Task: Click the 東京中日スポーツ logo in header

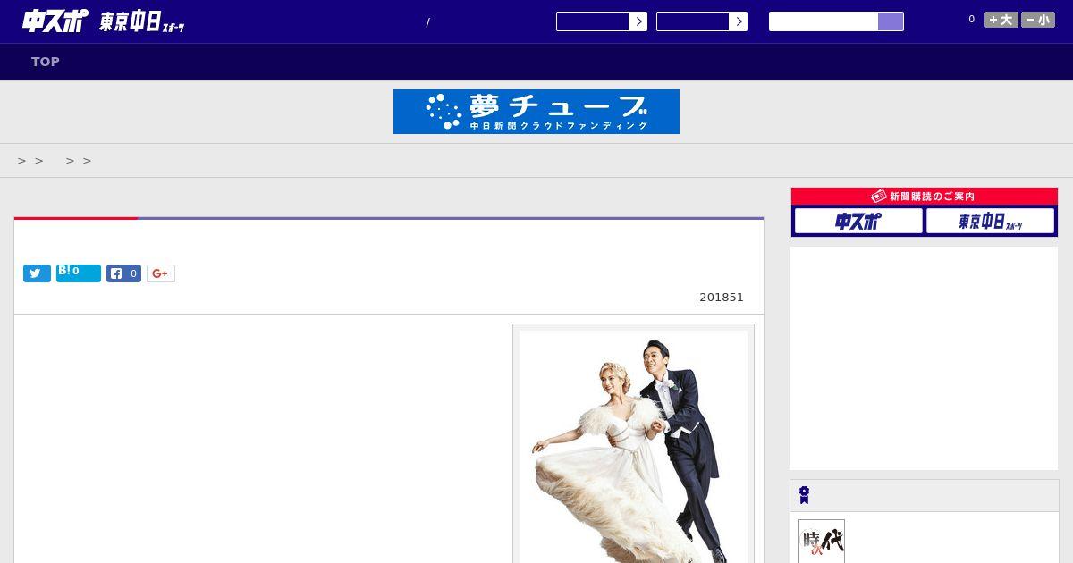Action: coord(141,22)
